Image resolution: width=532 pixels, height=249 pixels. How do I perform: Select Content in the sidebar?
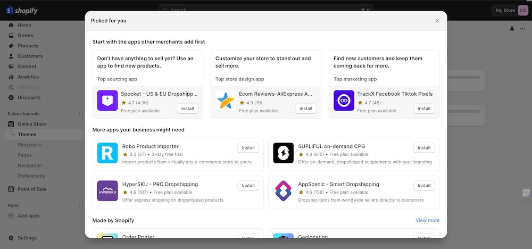click(x=27, y=67)
